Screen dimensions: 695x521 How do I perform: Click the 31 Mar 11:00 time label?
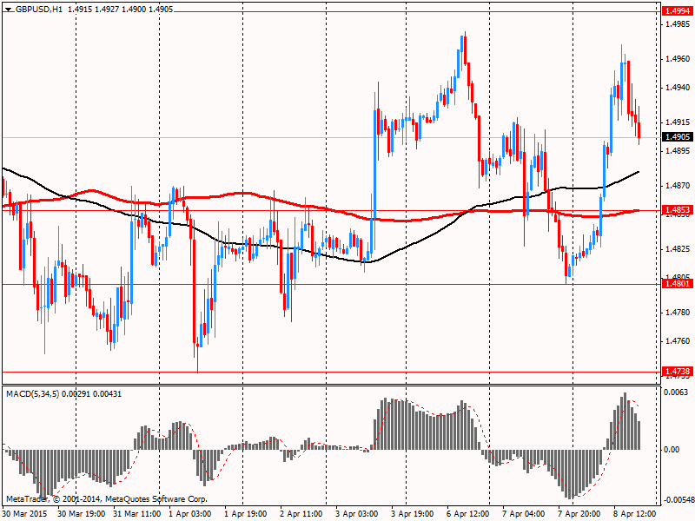tap(137, 514)
